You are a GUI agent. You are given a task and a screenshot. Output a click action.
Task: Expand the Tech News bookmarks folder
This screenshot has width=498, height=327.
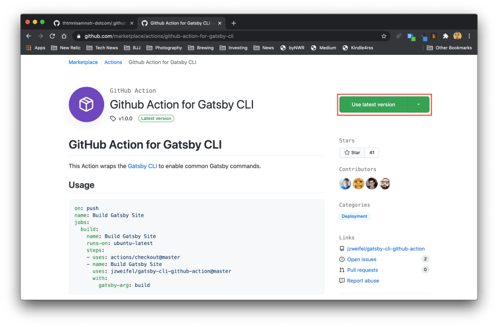(x=102, y=48)
